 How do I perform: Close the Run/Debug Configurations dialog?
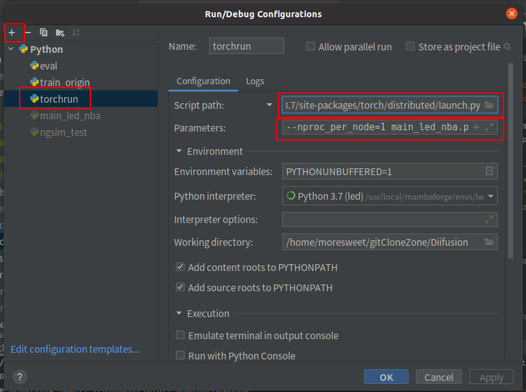click(x=512, y=14)
